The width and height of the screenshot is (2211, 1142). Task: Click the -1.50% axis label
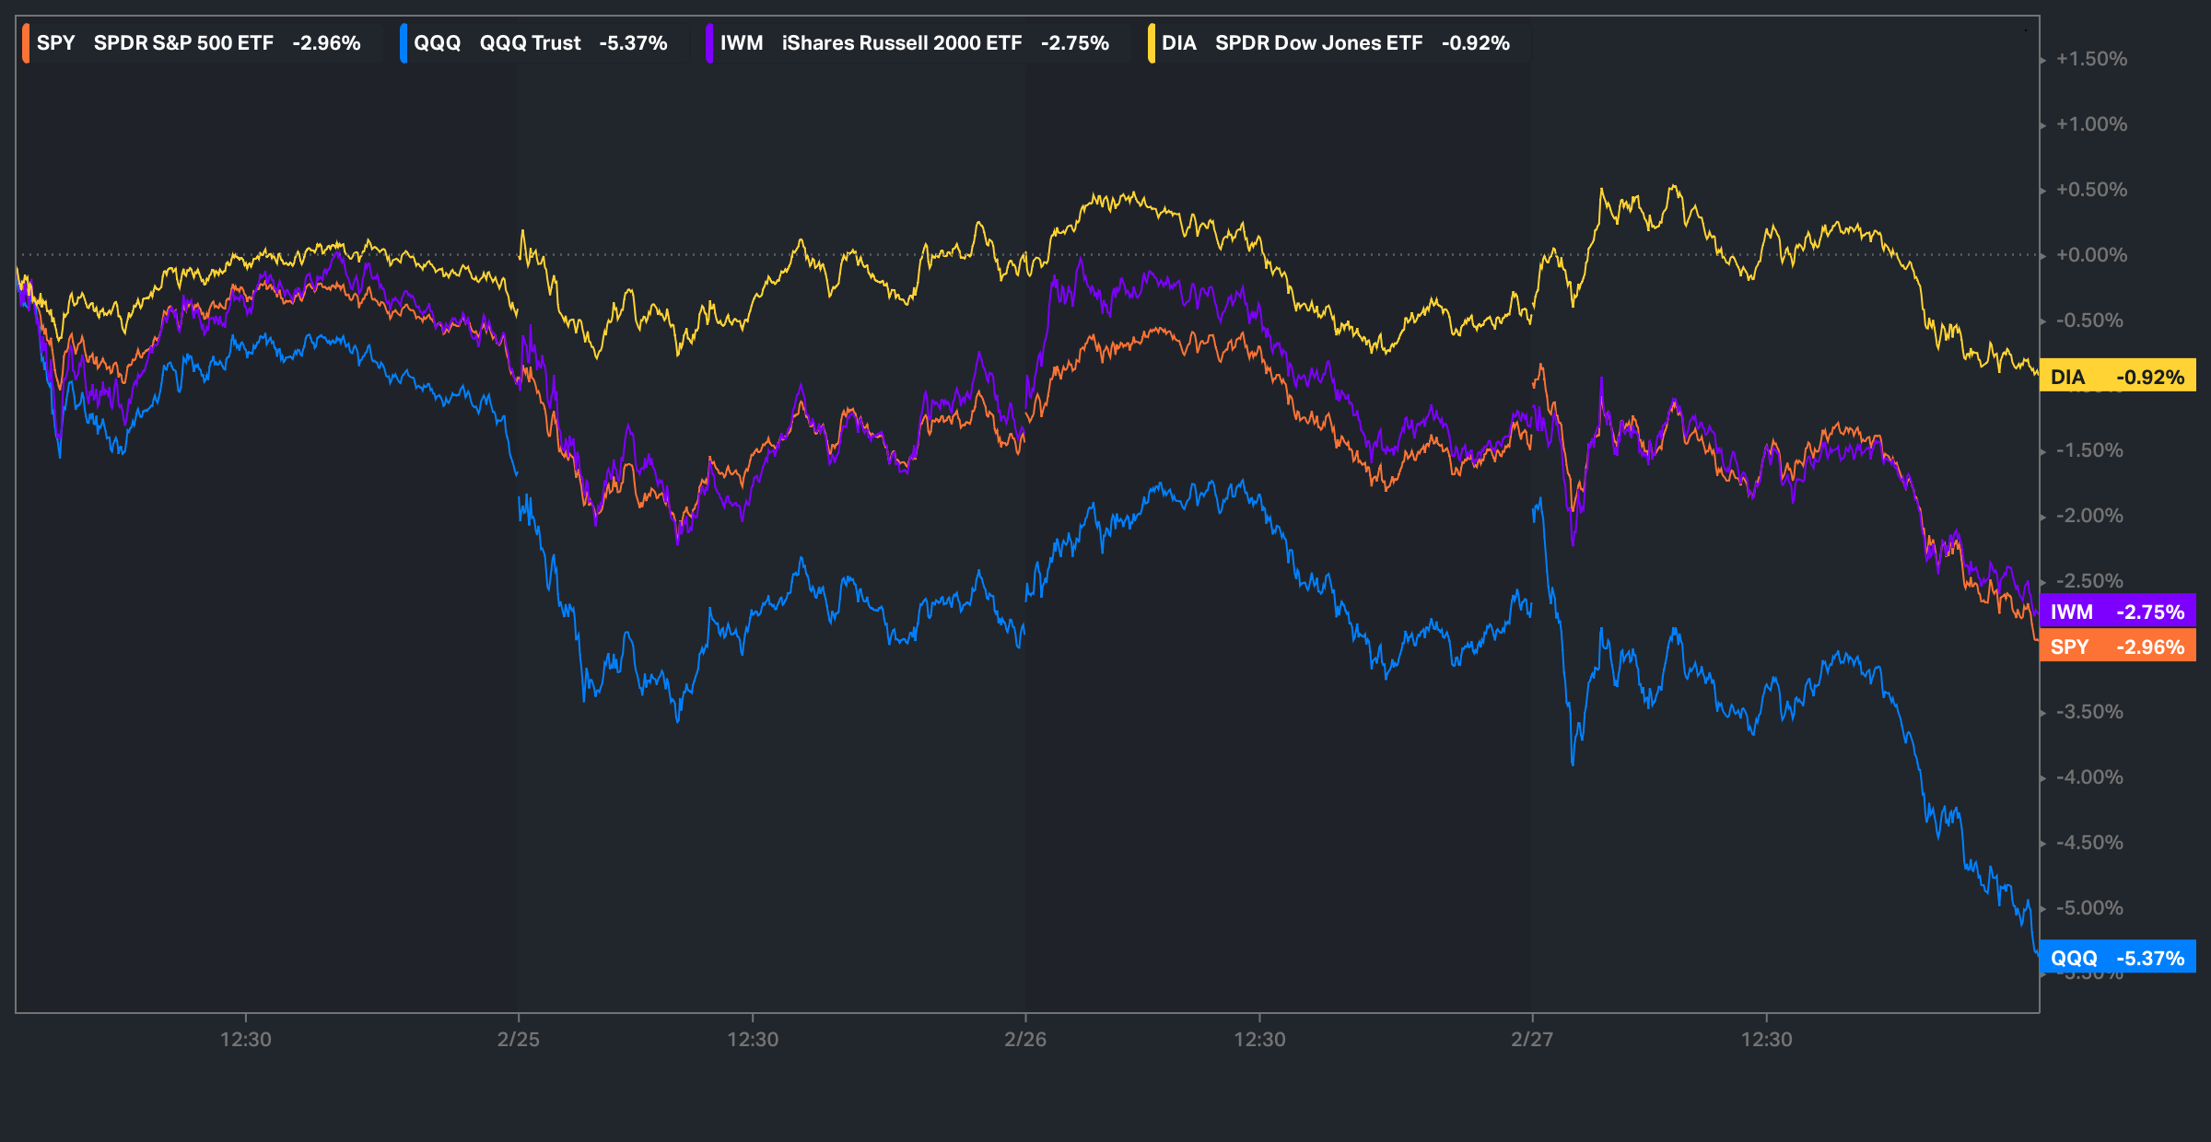[x=2090, y=450]
